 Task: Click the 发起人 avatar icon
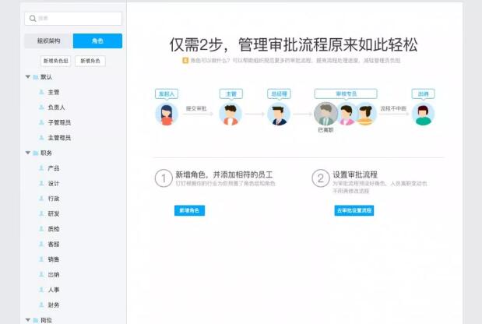pyautogui.click(x=166, y=114)
